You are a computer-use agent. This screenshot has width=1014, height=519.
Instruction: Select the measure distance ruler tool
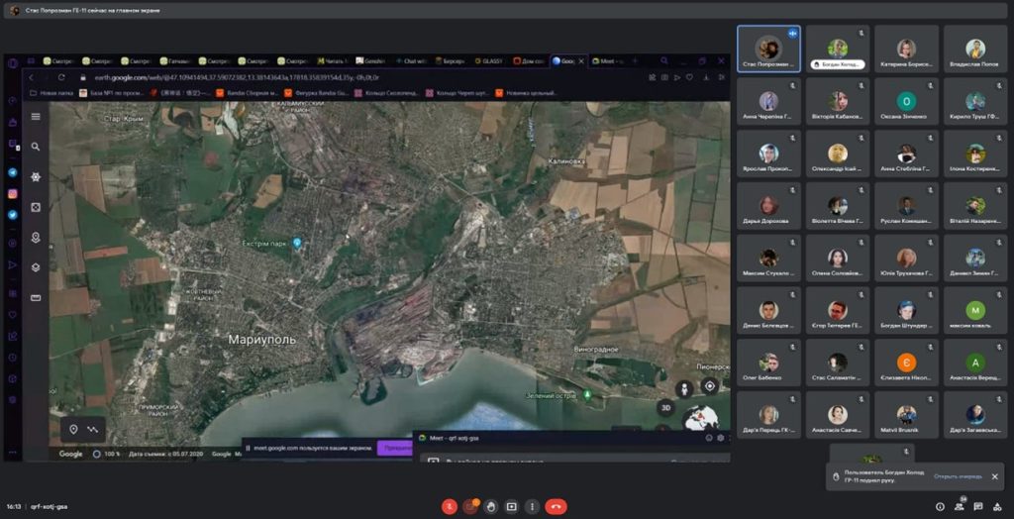point(36,297)
